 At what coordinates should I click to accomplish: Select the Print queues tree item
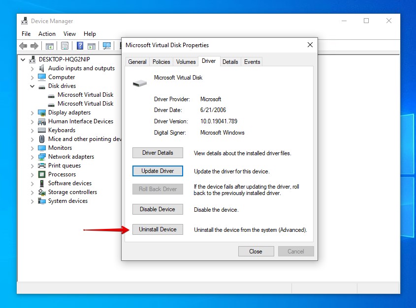coord(64,166)
